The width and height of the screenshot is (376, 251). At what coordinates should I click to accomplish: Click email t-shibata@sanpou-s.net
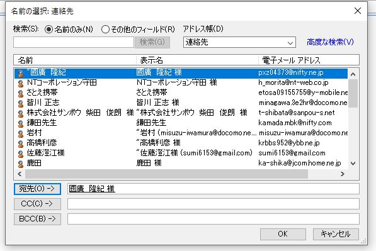point(297,113)
